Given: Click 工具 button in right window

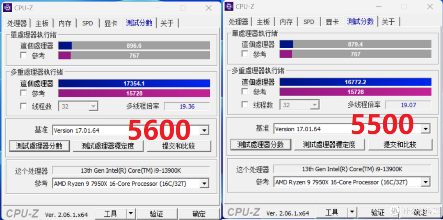Looking at the screenshot, I should (332, 212).
